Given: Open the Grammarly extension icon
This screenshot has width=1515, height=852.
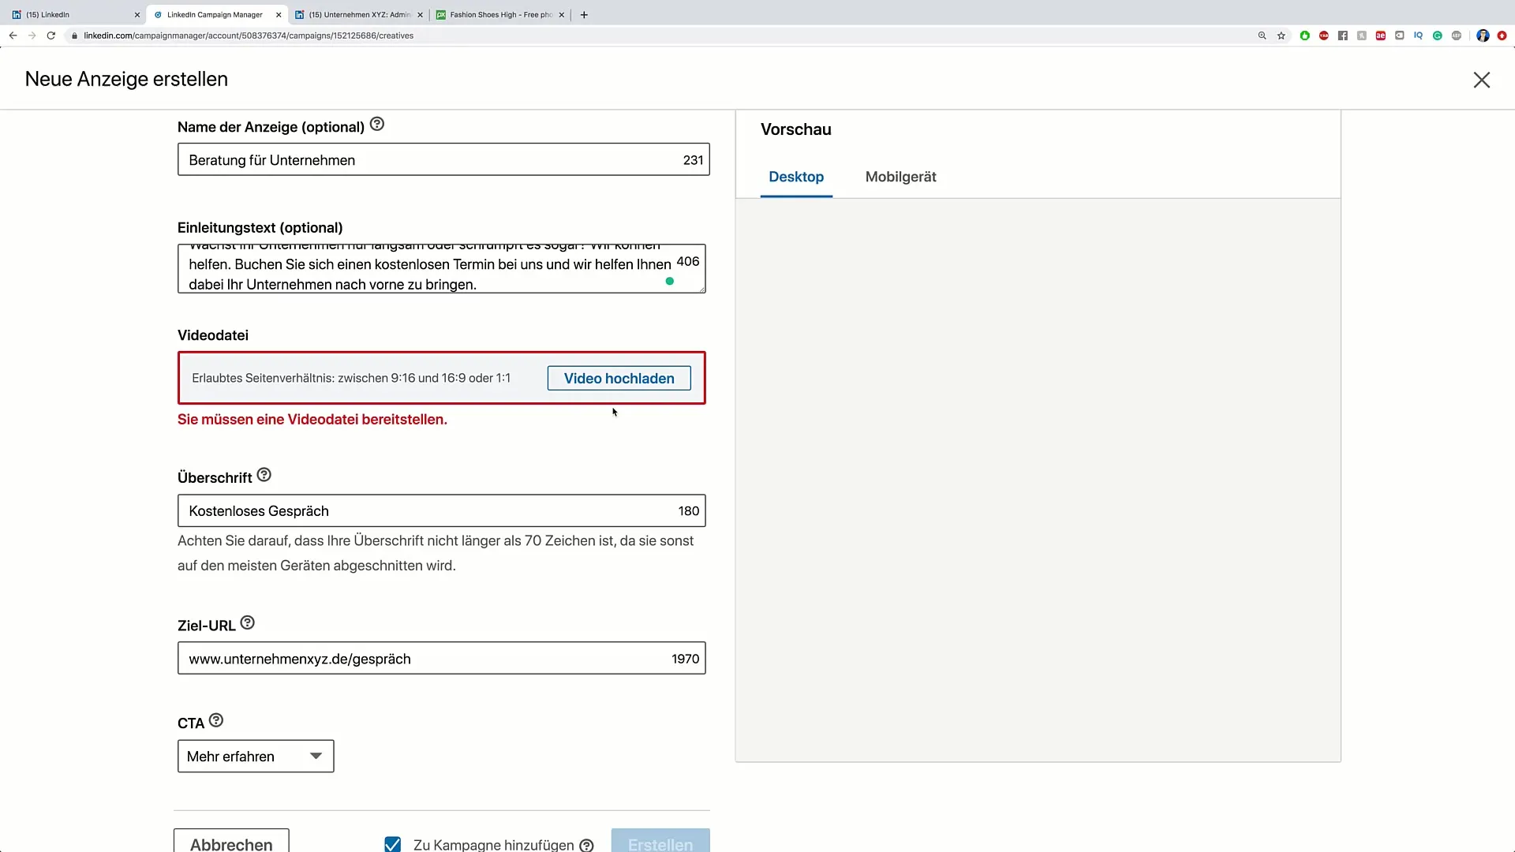Looking at the screenshot, I should pos(1437,35).
